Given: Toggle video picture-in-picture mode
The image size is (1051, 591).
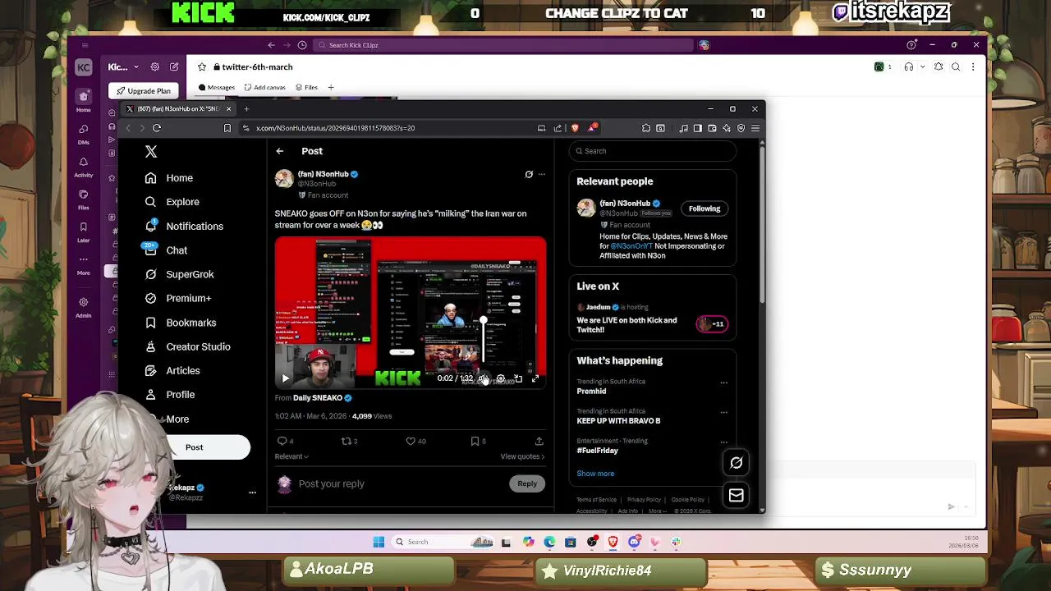Looking at the screenshot, I should pyautogui.click(x=518, y=378).
